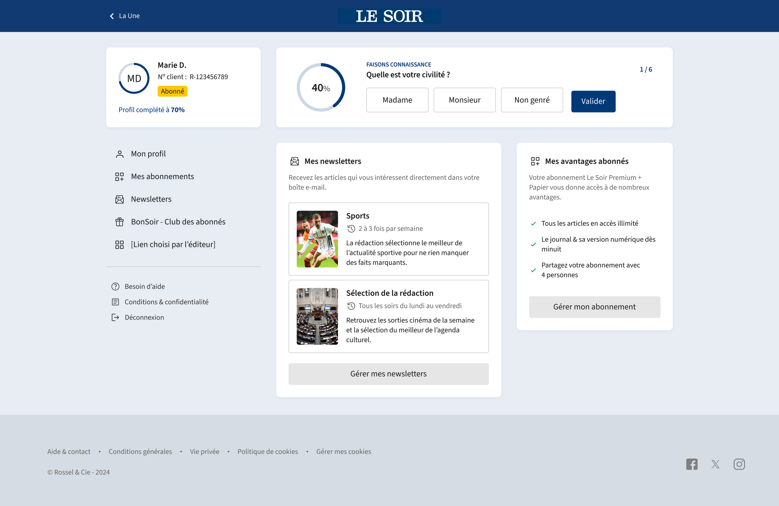The width and height of the screenshot is (779, 506).
Task: Click the Besoin d'aide question mark icon
Action: tap(115, 286)
